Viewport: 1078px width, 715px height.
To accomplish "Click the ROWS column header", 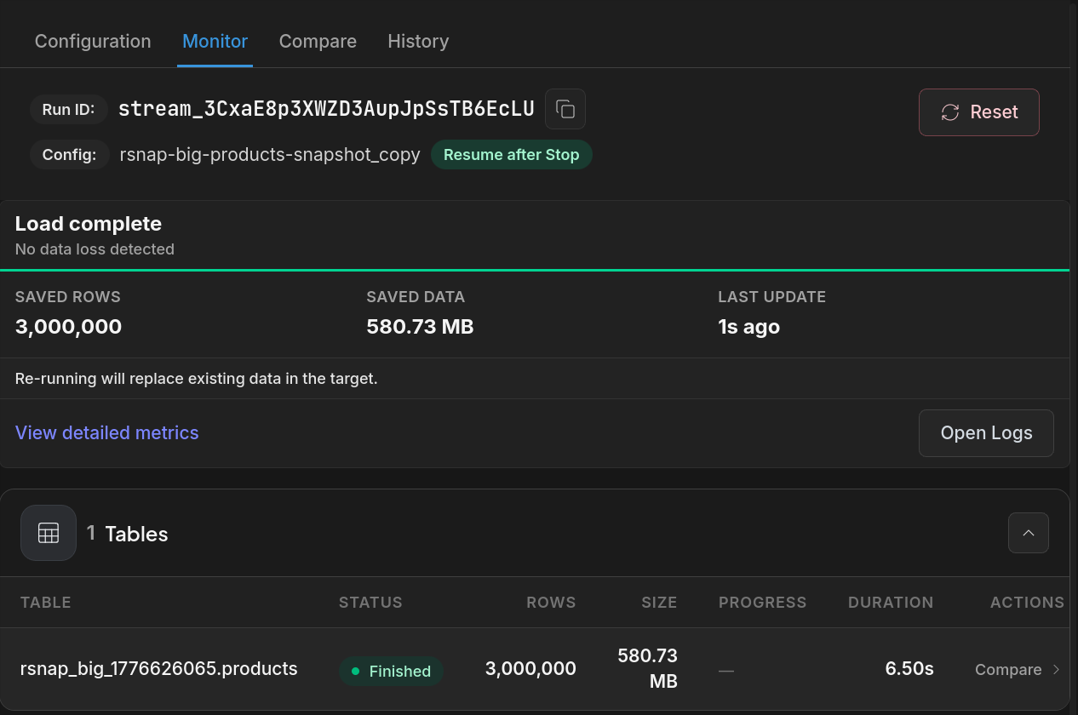I will (551, 603).
